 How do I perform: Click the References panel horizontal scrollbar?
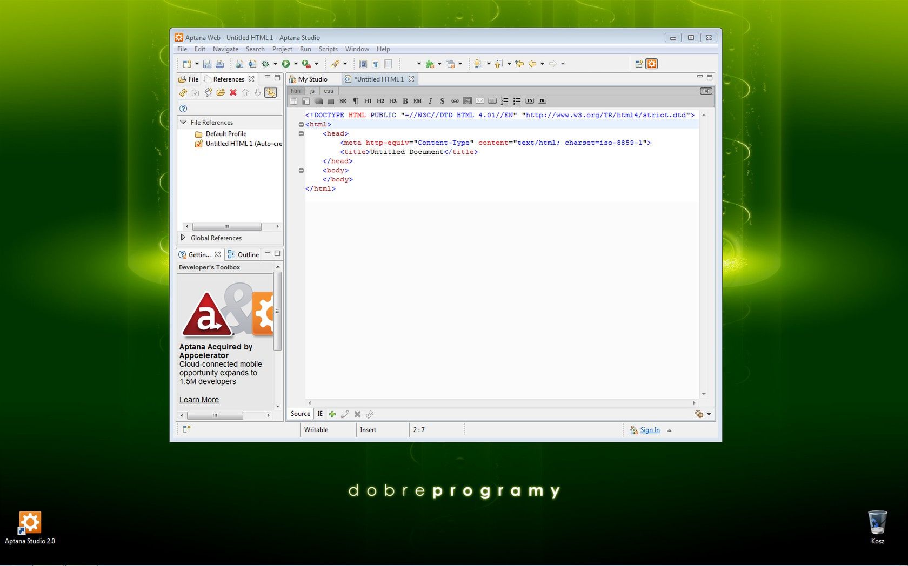tap(227, 226)
